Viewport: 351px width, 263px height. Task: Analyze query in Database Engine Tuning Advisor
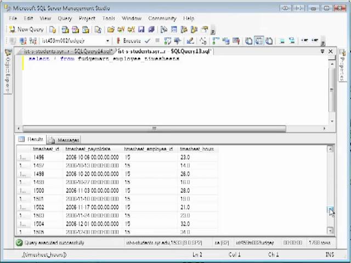click(x=178, y=41)
